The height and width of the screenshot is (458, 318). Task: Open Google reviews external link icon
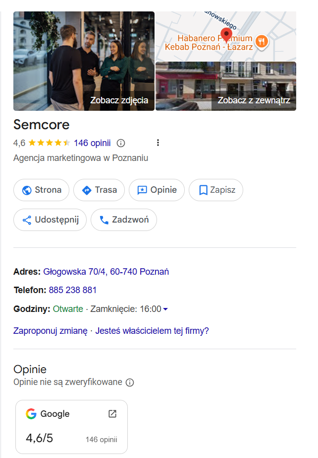click(x=112, y=414)
